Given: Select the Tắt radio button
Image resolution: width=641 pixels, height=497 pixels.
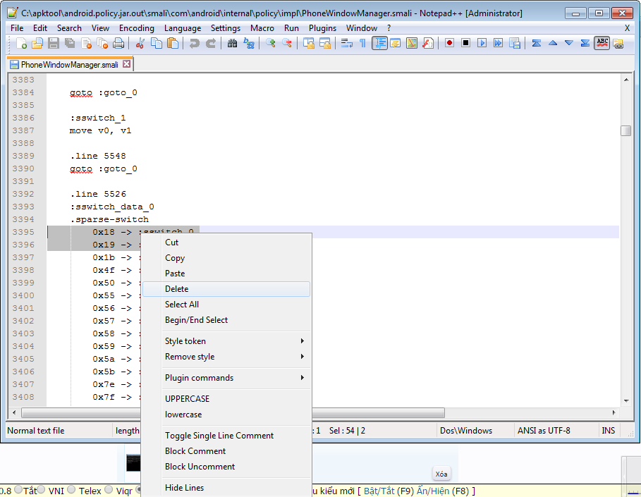Looking at the screenshot, I should pos(18,489).
